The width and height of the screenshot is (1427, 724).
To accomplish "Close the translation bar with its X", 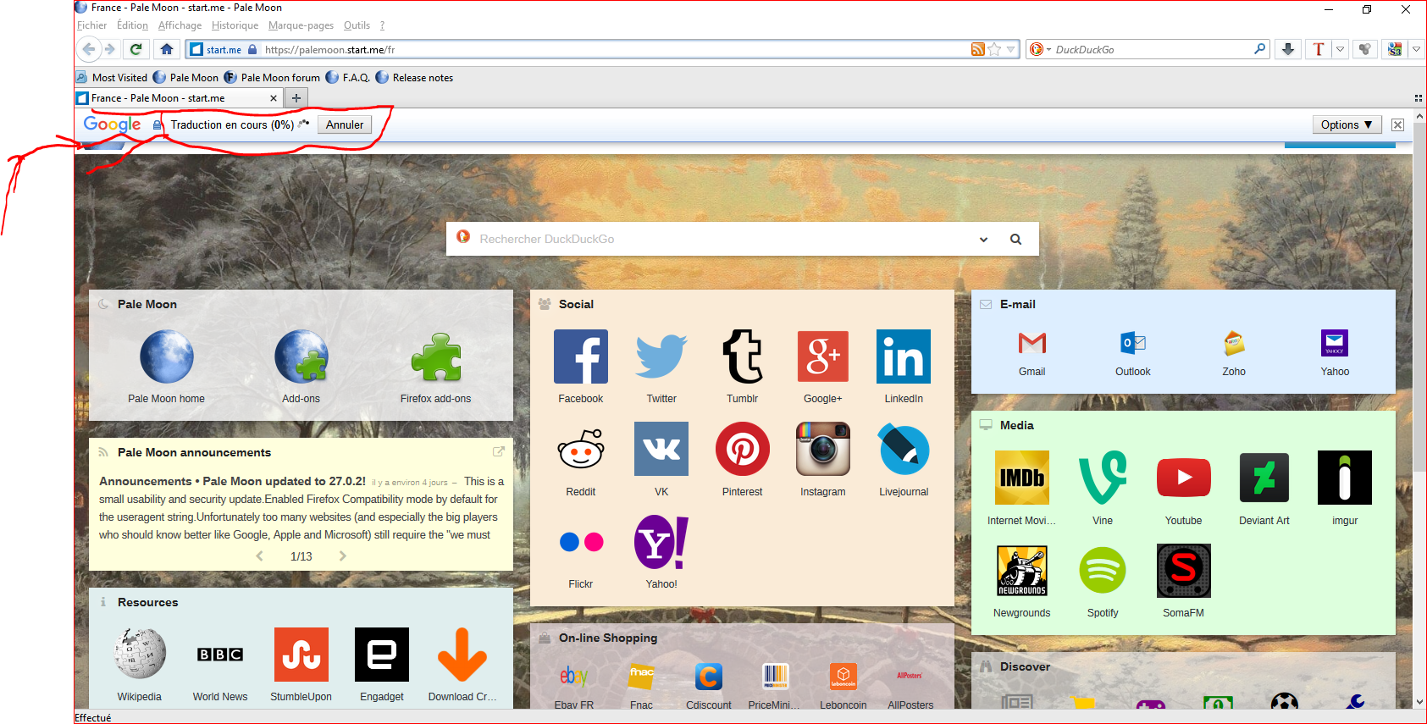I will 1397,124.
